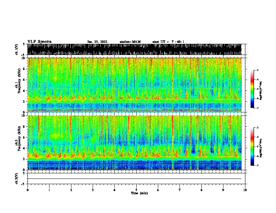The image size is (276, 213).
Task: Click time axis tick label "9"
Action: tap(223, 190)
